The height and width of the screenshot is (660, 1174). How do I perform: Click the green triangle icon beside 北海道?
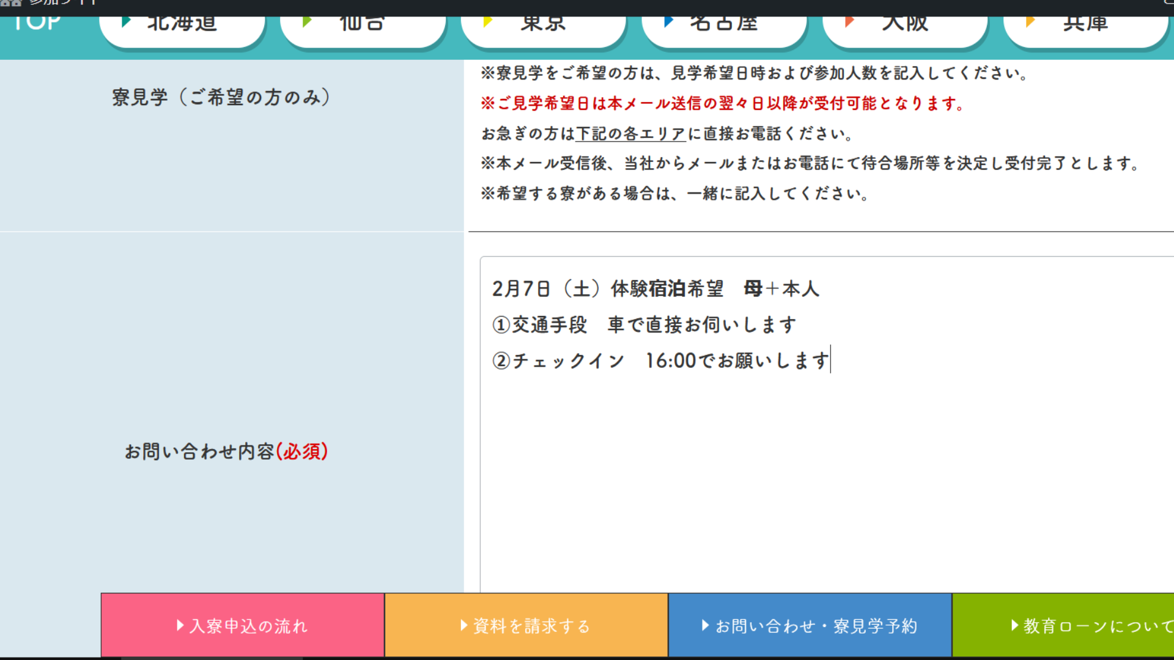pyautogui.click(x=126, y=22)
